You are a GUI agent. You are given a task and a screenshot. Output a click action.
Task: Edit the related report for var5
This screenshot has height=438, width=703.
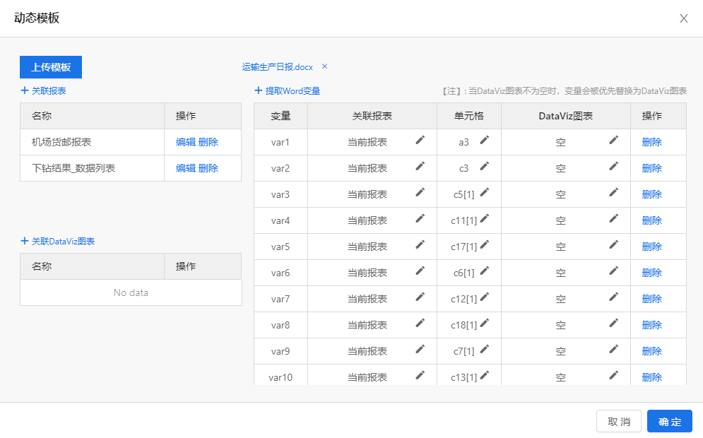[420, 244]
